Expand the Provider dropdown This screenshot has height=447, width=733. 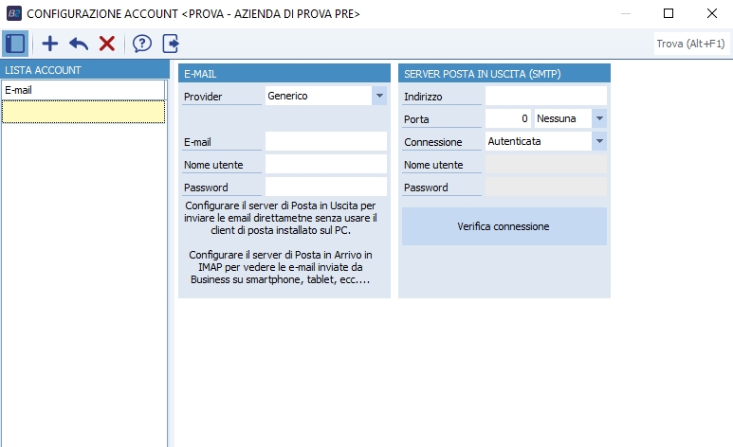tap(379, 96)
